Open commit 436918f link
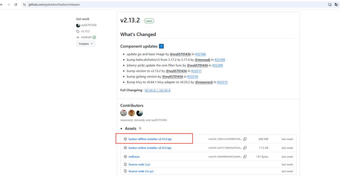Viewport: 340px width, 177px height. [x=86, y=37]
